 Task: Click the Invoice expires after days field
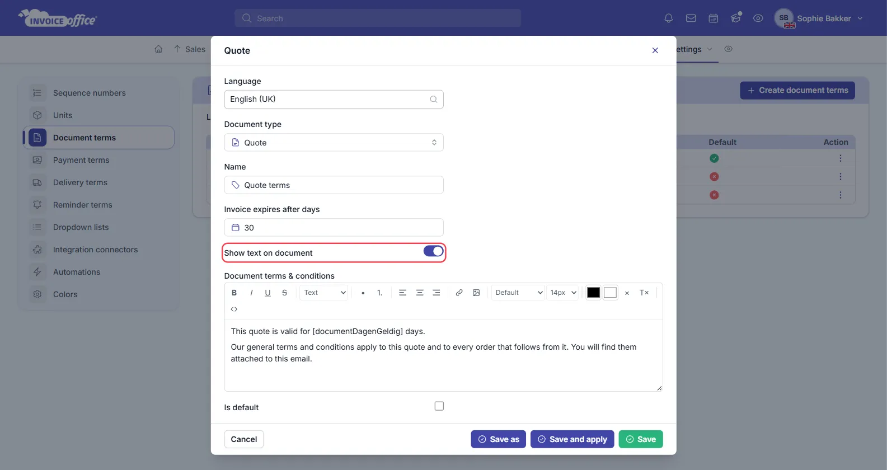(x=334, y=228)
